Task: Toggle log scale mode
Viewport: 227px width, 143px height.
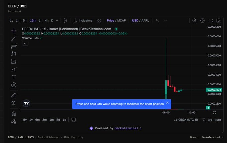Action: pyautogui.click(x=210, y=120)
